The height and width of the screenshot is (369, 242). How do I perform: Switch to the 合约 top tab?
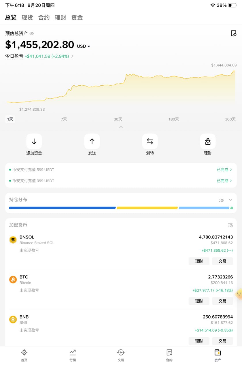click(44, 18)
